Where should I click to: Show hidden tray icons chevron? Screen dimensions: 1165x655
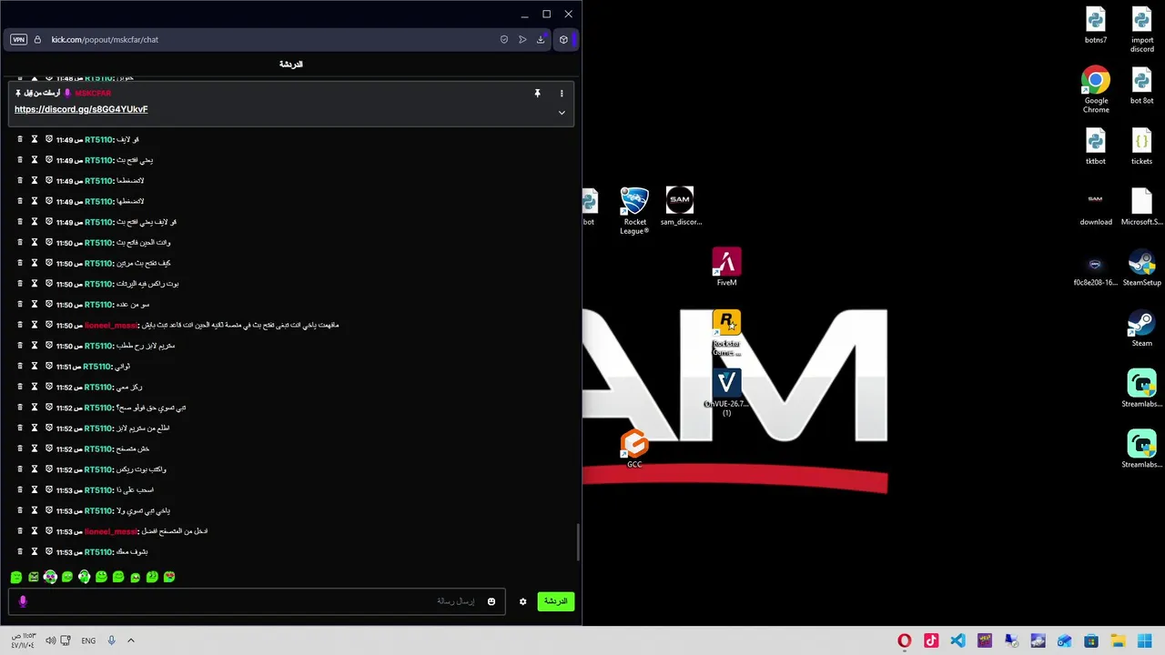(x=131, y=640)
